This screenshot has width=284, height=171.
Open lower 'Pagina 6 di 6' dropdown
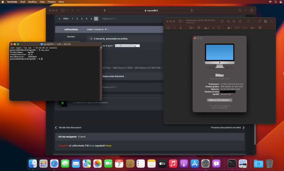tap(109, 87)
